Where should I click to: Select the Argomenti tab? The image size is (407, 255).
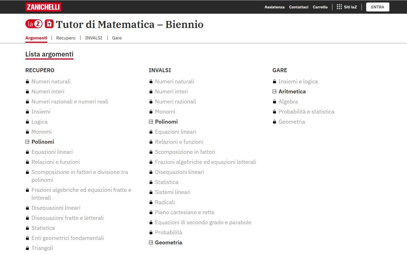pyautogui.click(x=36, y=38)
